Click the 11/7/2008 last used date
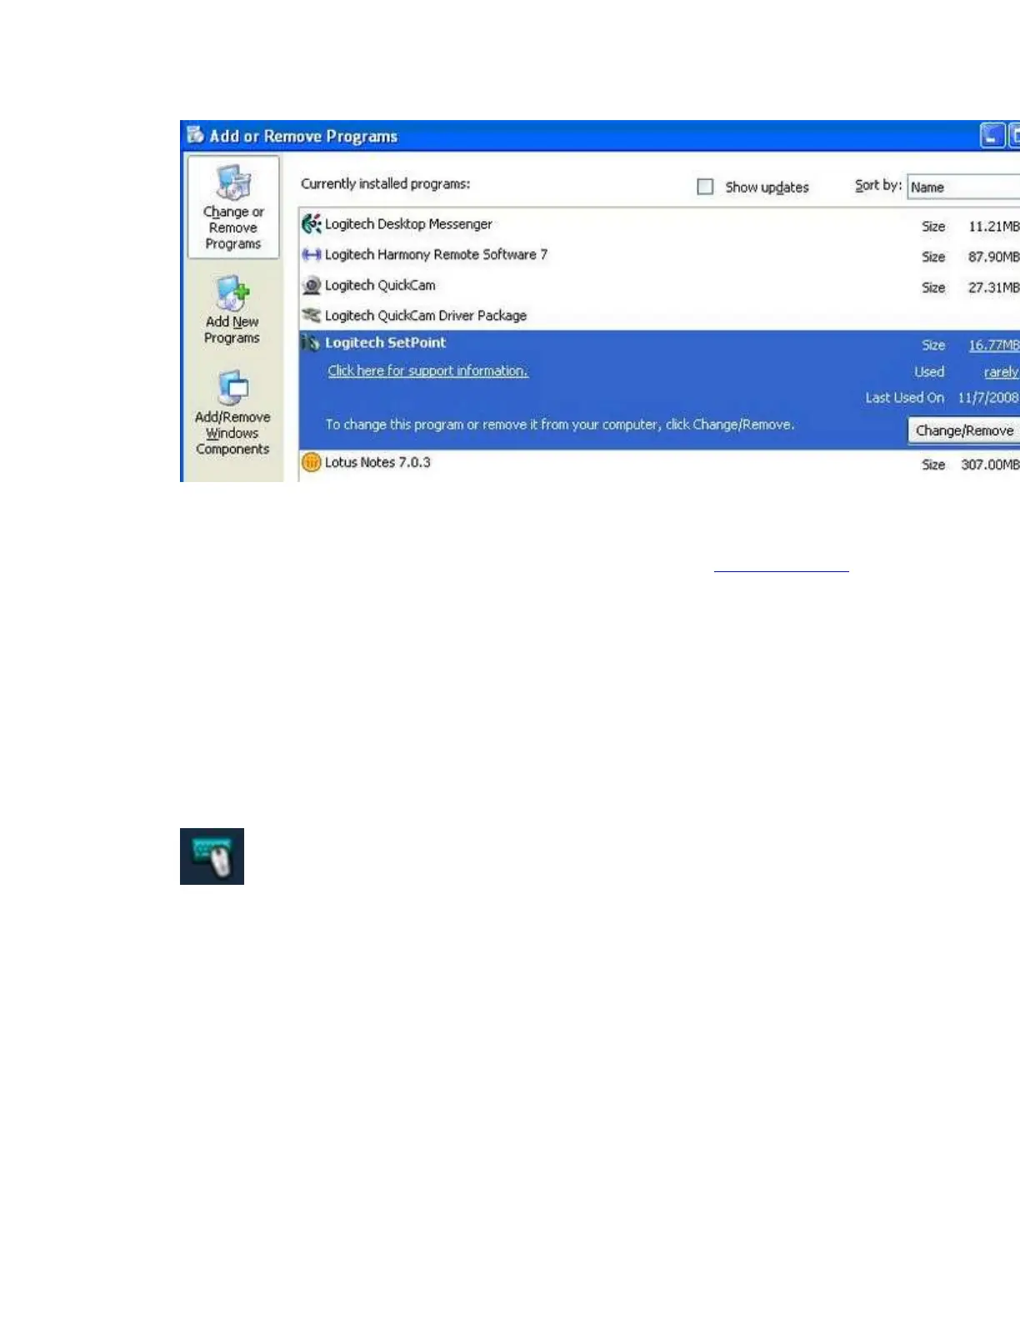Viewport: 1020px width, 1321px height. tap(988, 398)
